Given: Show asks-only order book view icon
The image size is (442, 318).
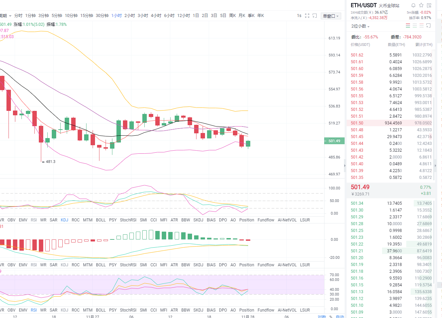Looking at the screenshot, I should tap(422, 26).
